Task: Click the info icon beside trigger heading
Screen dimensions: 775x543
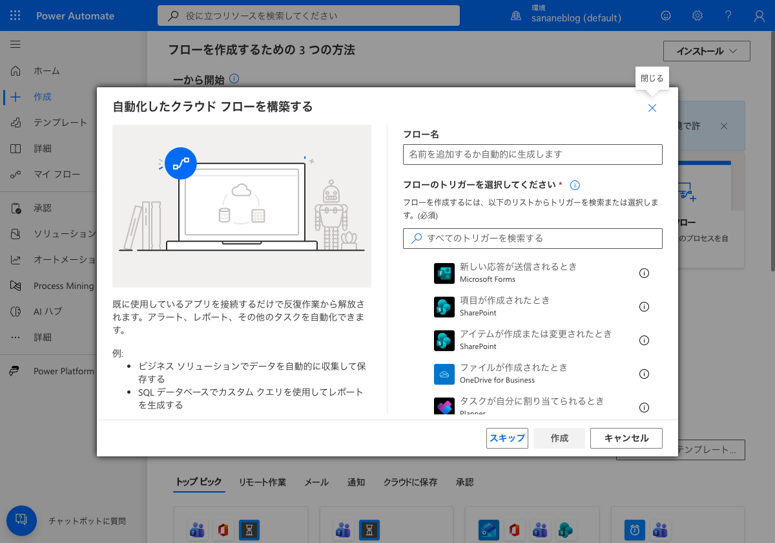Action: pyautogui.click(x=575, y=185)
